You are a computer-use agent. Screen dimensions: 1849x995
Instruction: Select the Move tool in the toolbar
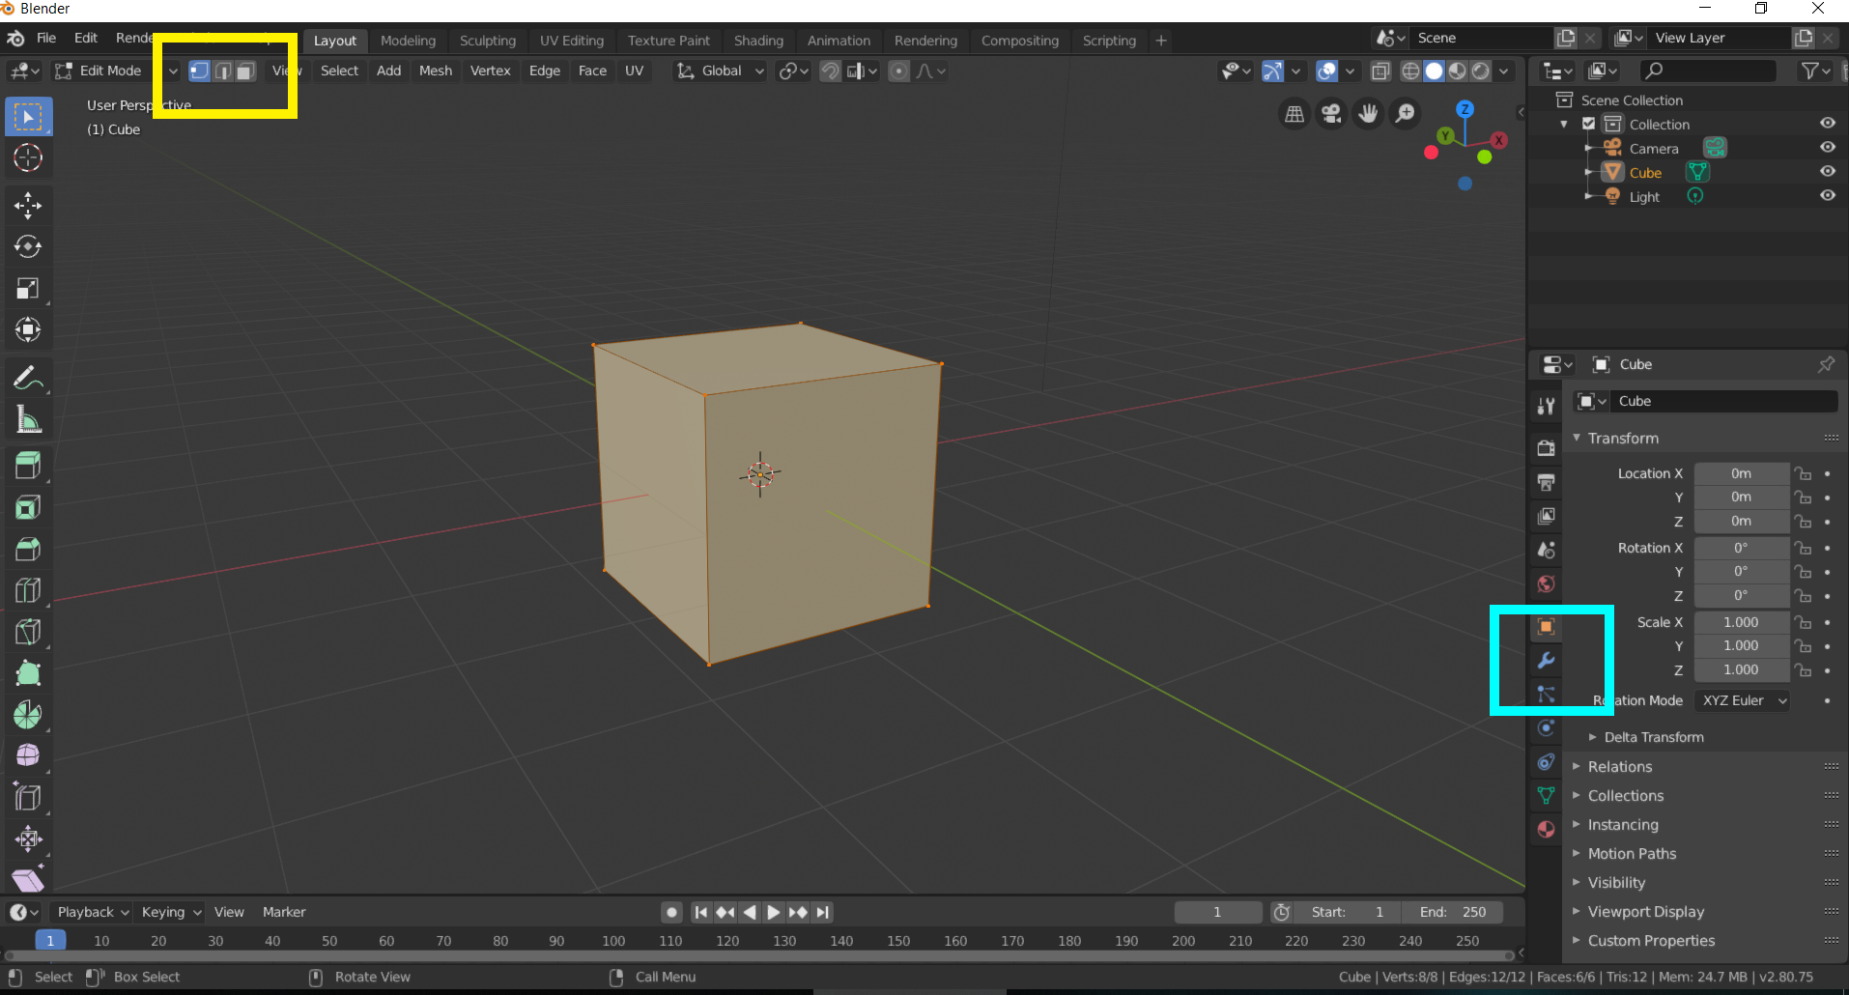(x=28, y=205)
